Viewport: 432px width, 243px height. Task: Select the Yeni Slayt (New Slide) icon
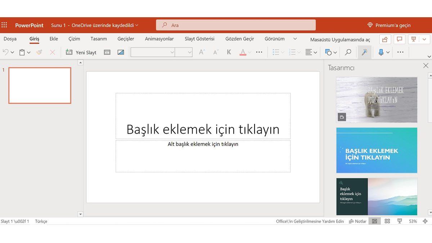68,52
